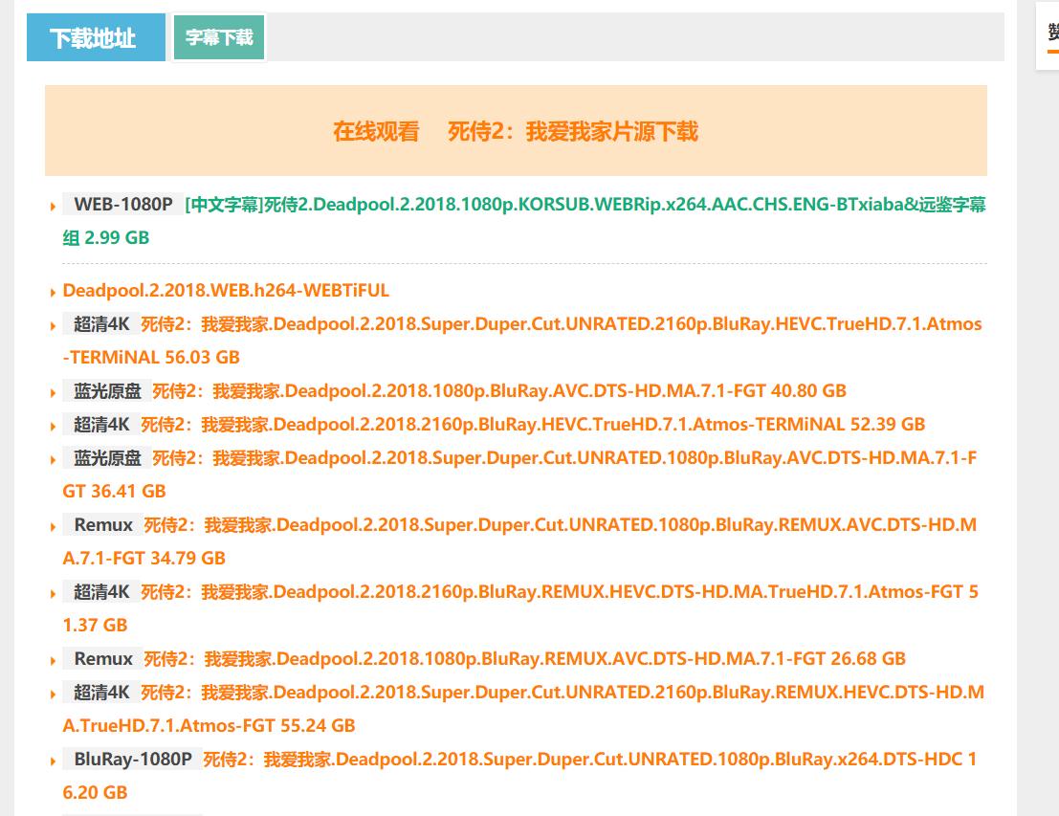Click arrow bullet beside the 52.39 GB row
This screenshot has width=1059, height=816.
[x=53, y=427]
